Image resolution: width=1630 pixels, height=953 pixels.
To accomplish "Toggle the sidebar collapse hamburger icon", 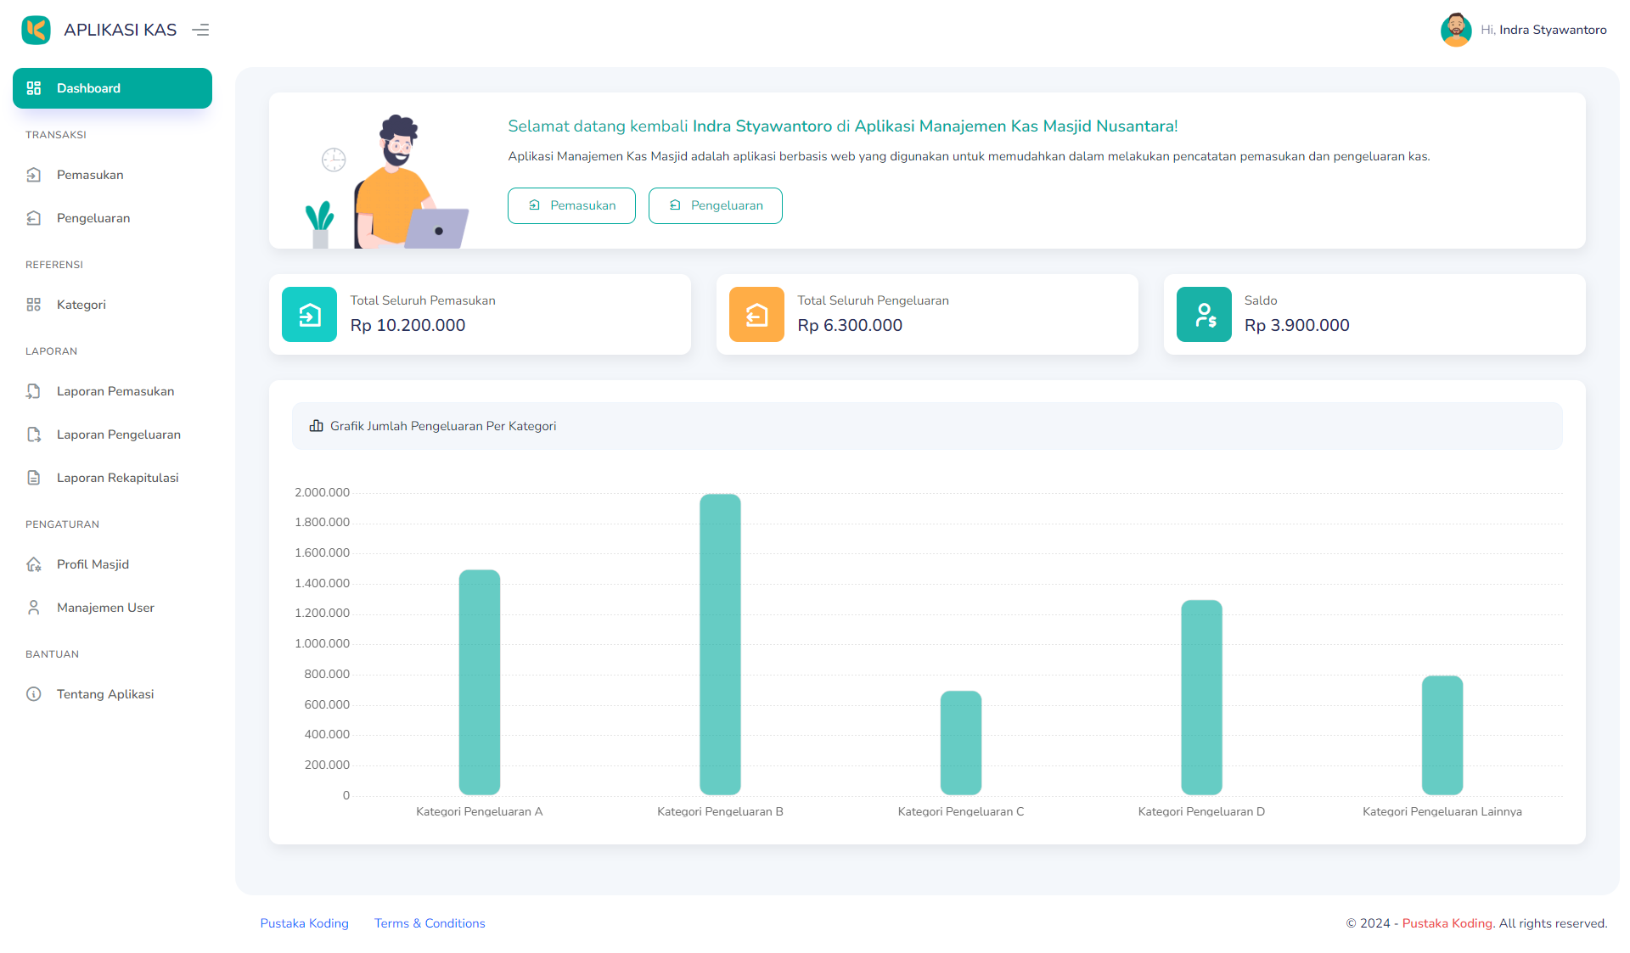I will 200,30.
